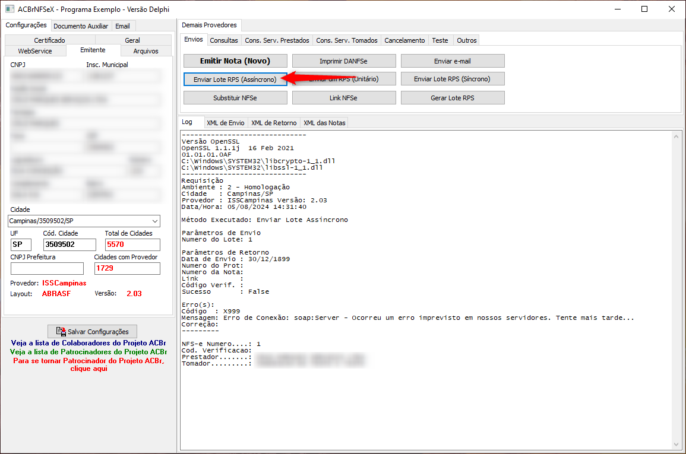
Task: Open the Colaboradores do Projeto ACBr link
Action: [88, 343]
